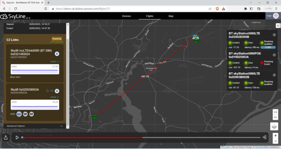Click the ground station marker at southwest
The width and height of the screenshot is (281, 149).
coord(95,117)
